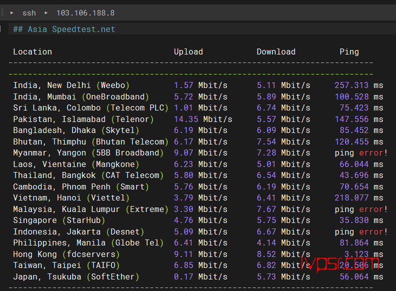Click the arrow before ssh
The height and width of the screenshot is (291, 396).
coord(11,12)
